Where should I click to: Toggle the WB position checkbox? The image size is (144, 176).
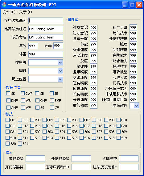[23, 100]
